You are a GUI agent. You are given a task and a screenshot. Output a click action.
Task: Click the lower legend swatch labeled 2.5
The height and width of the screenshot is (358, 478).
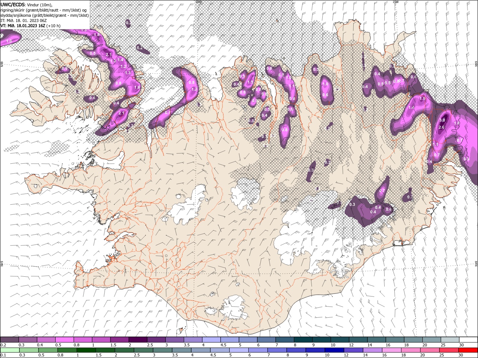[143, 350]
